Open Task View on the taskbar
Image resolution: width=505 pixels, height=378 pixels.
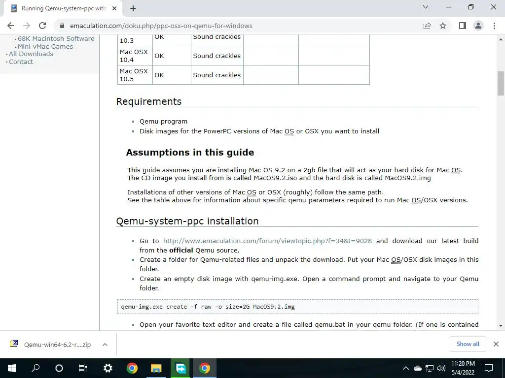point(83,368)
